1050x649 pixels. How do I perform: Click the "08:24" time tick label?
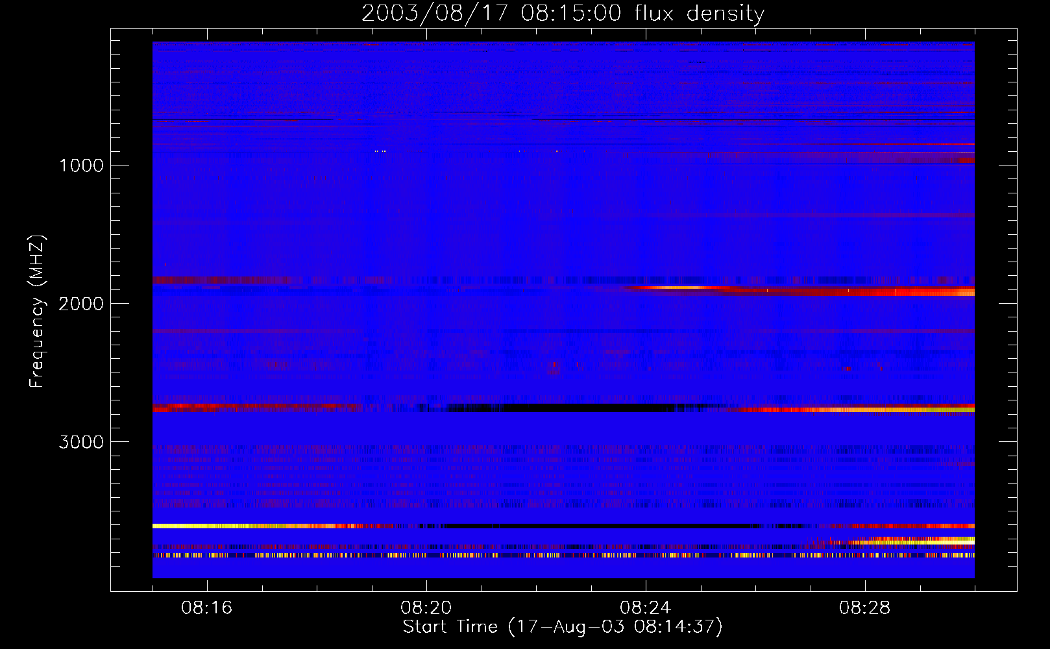645,608
